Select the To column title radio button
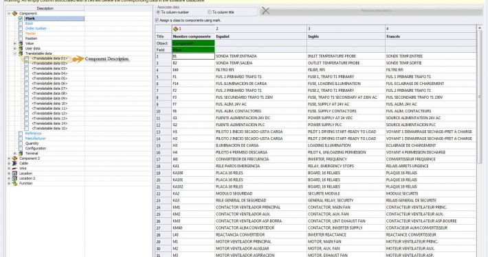Viewport: 488px width, 257px height. tap(210, 12)
